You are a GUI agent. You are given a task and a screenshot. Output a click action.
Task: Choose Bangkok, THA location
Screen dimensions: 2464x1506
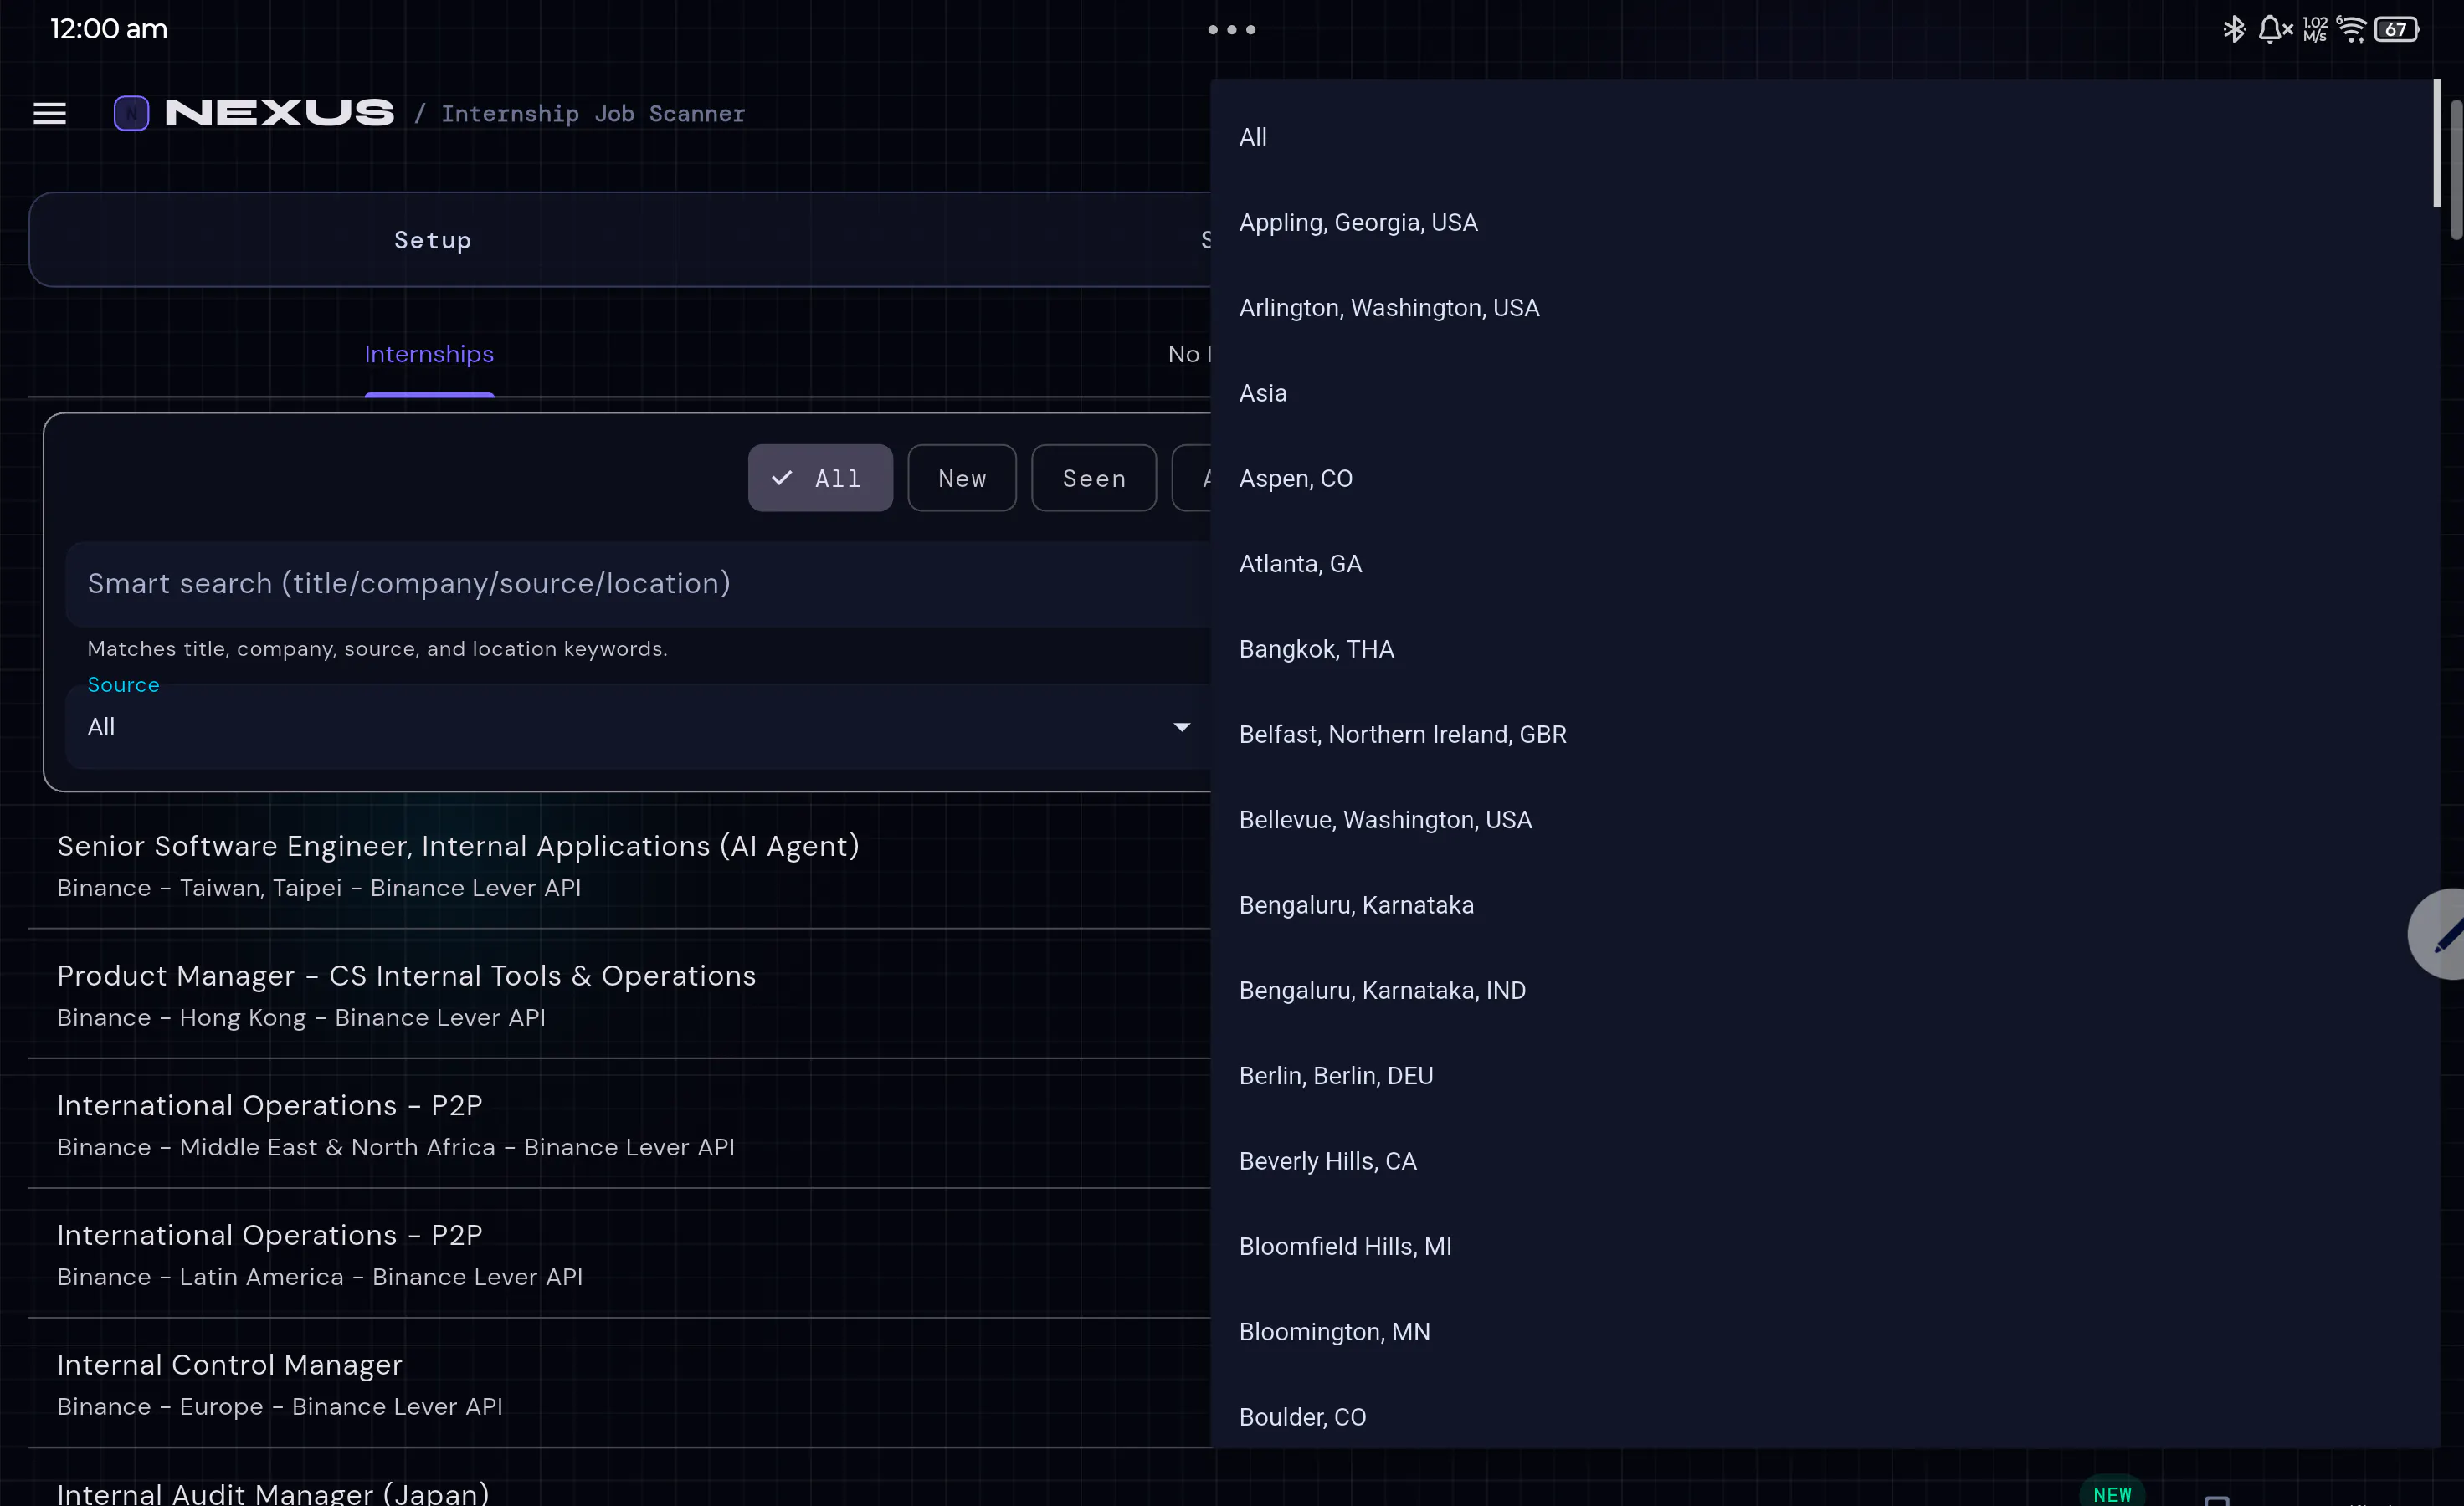pyautogui.click(x=1825, y=648)
